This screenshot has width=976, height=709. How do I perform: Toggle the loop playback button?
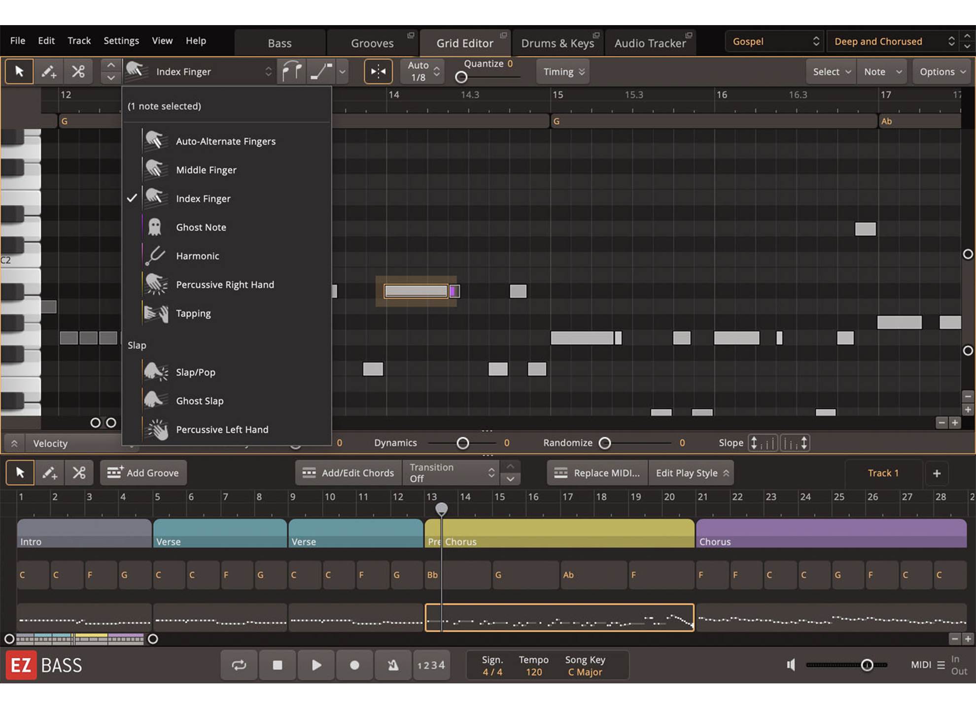(x=239, y=666)
